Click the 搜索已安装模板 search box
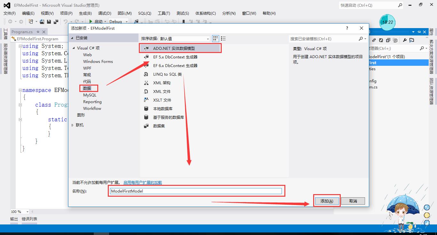Screen dimensions: 437x235 pyautogui.click(x=324, y=39)
